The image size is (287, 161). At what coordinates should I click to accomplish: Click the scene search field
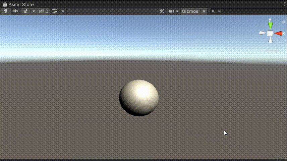click(x=248, y=11)
